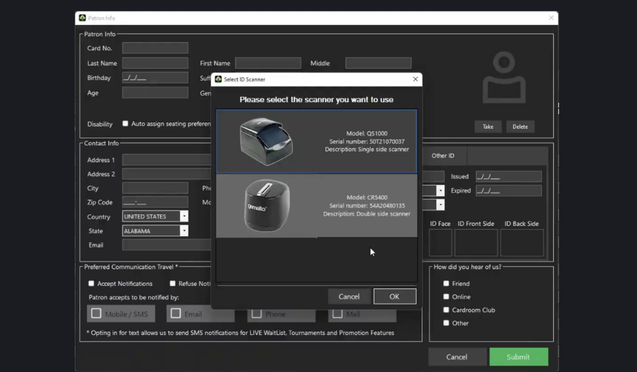This screenshot has height=372, width=637.
Task: Cancel the Patron Info form
Action: point(457,357)
